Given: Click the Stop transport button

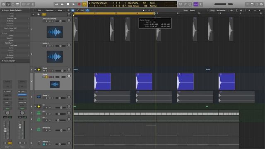Looking at the screenshot, I should click(x=68, y=4).
